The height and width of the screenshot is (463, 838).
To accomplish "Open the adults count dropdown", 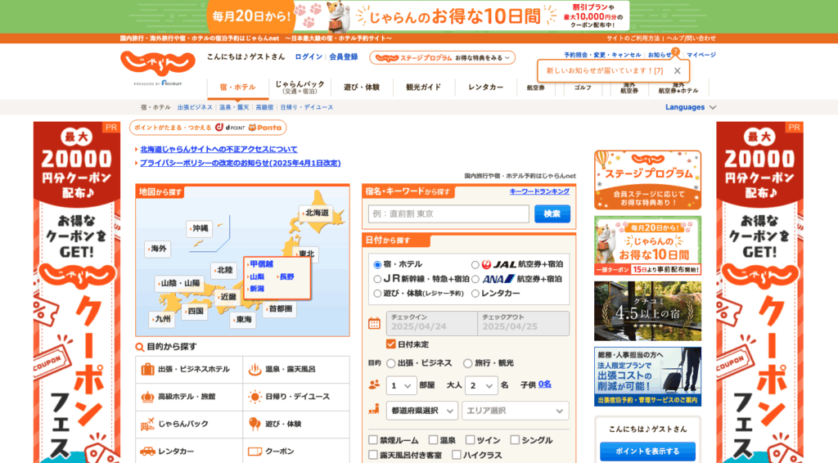I will click(481, 385).
